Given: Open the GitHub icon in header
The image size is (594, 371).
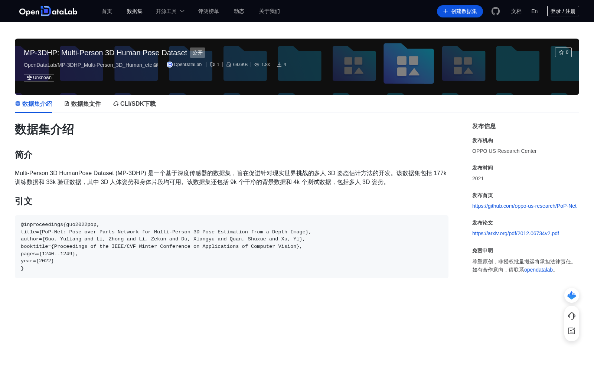Looking at the screenshot, I should (496, 11).
